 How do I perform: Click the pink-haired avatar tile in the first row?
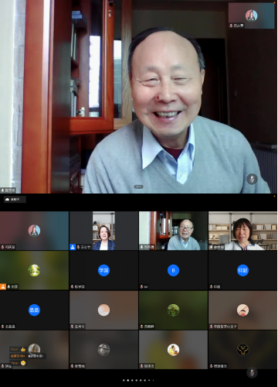[x=34, y=231]
